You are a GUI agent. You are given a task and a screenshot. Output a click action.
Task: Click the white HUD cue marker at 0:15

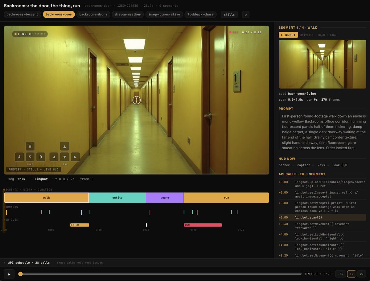pos(146,225)
